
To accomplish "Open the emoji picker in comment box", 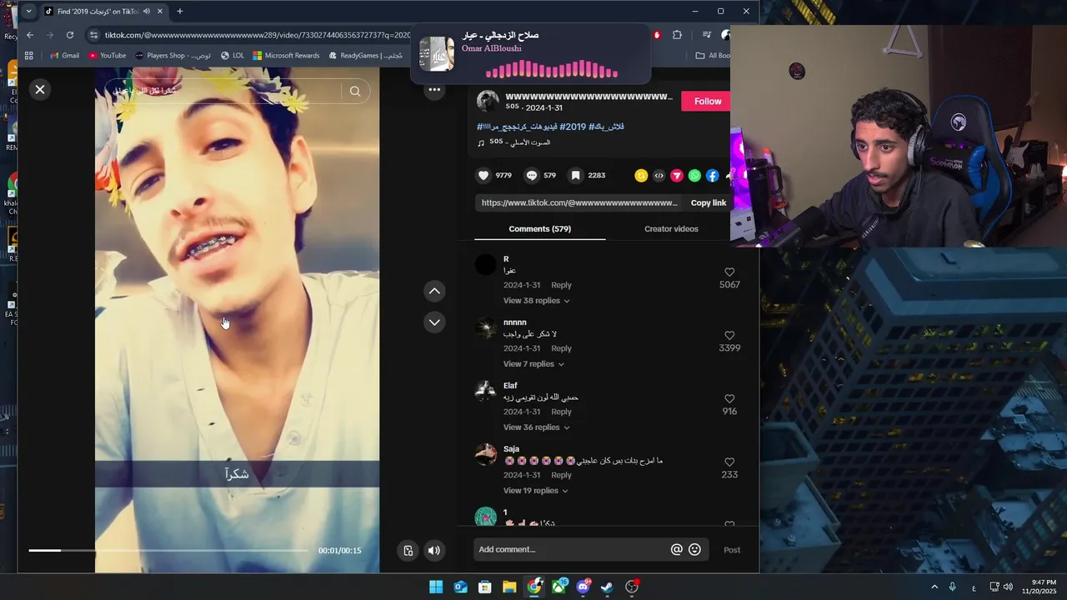I will point(694,549).
